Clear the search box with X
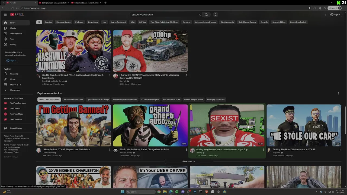 click(200, 15)
